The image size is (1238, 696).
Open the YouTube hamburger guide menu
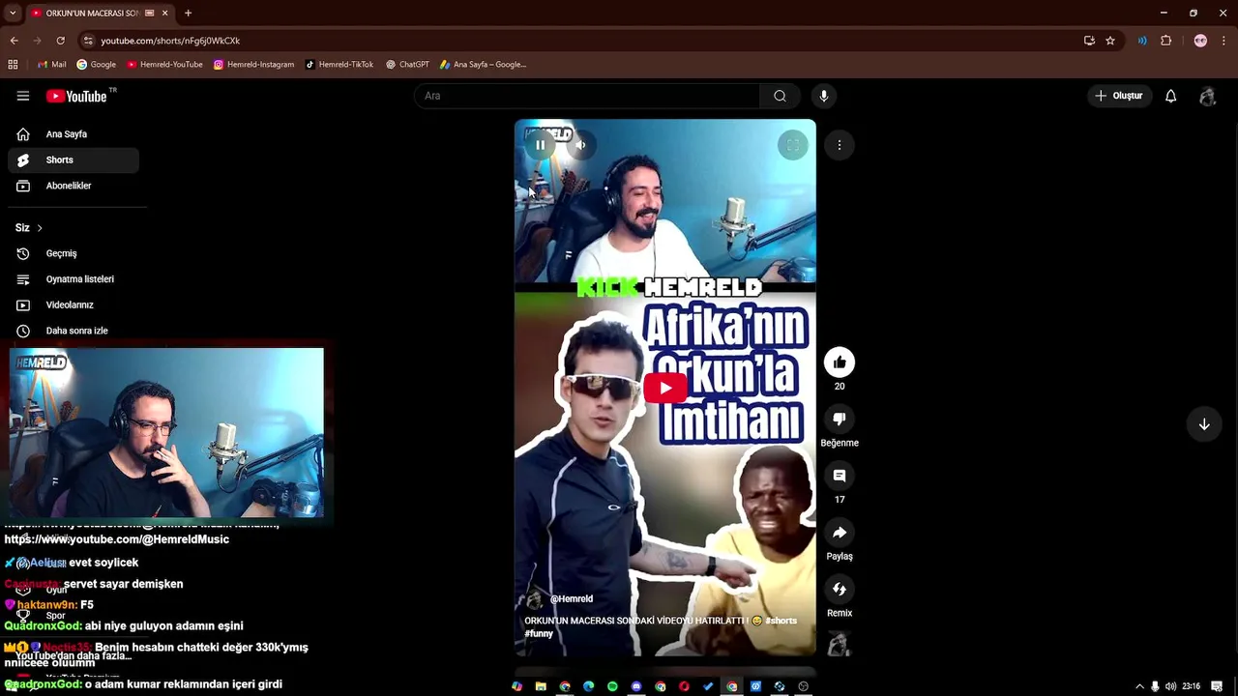[x=23, y=96]
